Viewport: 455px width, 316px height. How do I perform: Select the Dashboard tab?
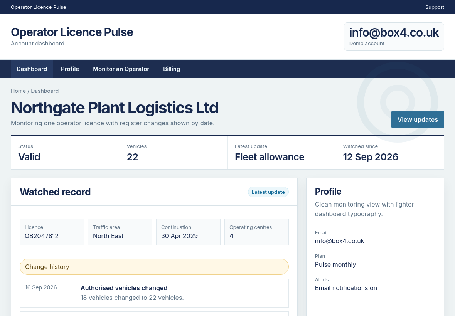pos(32,69)
